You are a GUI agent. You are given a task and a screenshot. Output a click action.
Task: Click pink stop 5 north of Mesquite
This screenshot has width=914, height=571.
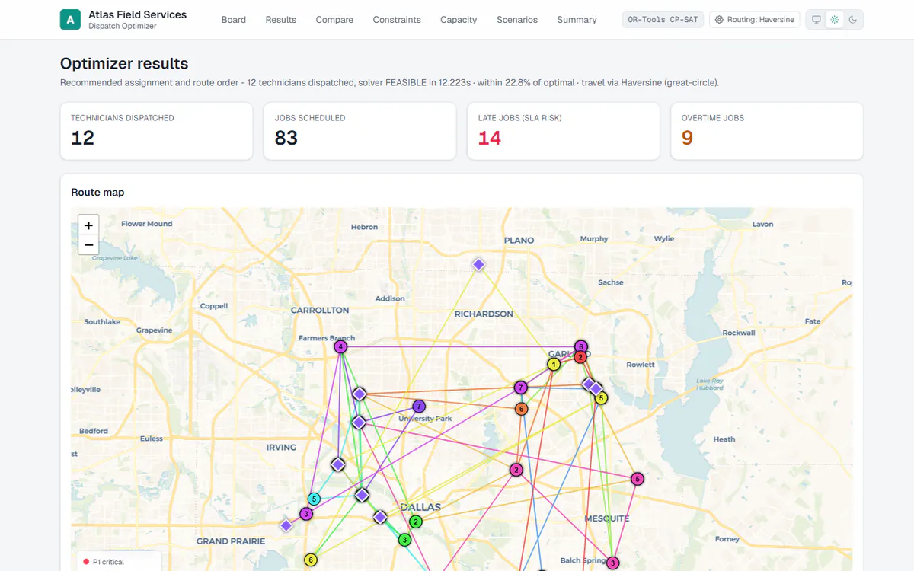point(638,479)
